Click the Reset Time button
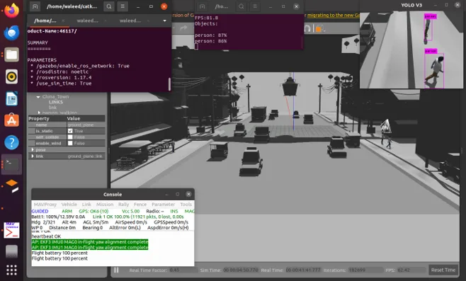Viewport: 466px width, 281px height. point(443,270)
